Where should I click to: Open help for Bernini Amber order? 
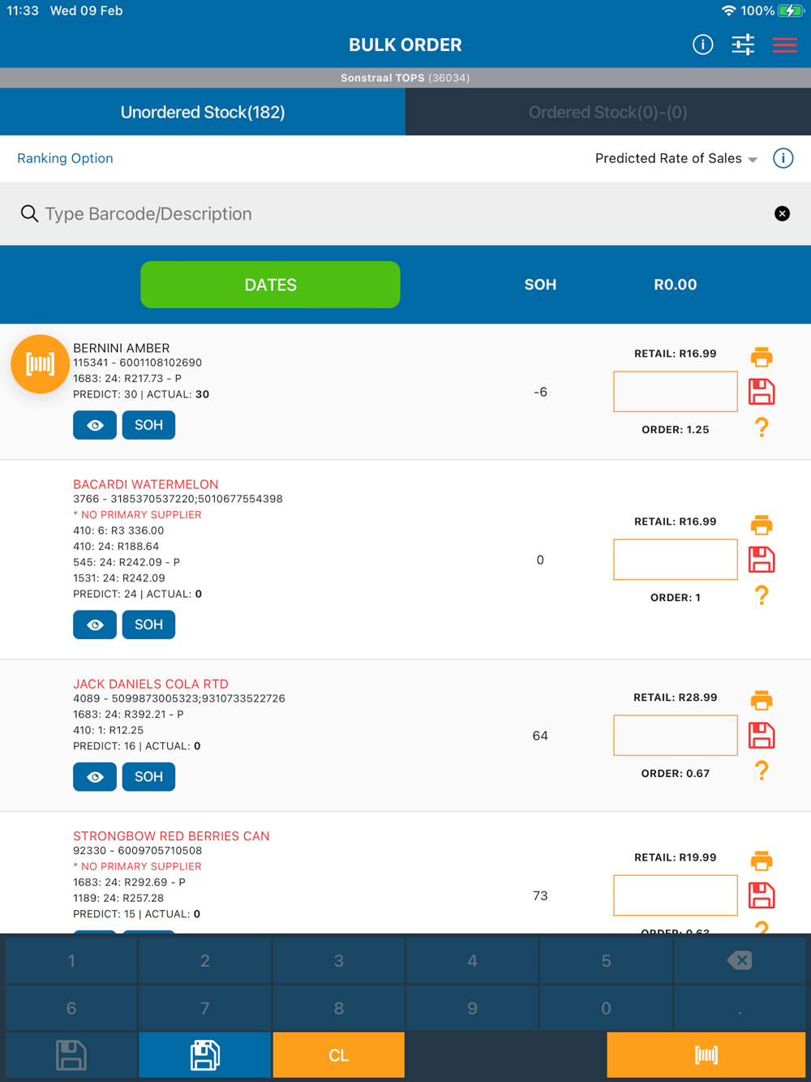click(762, 427)
